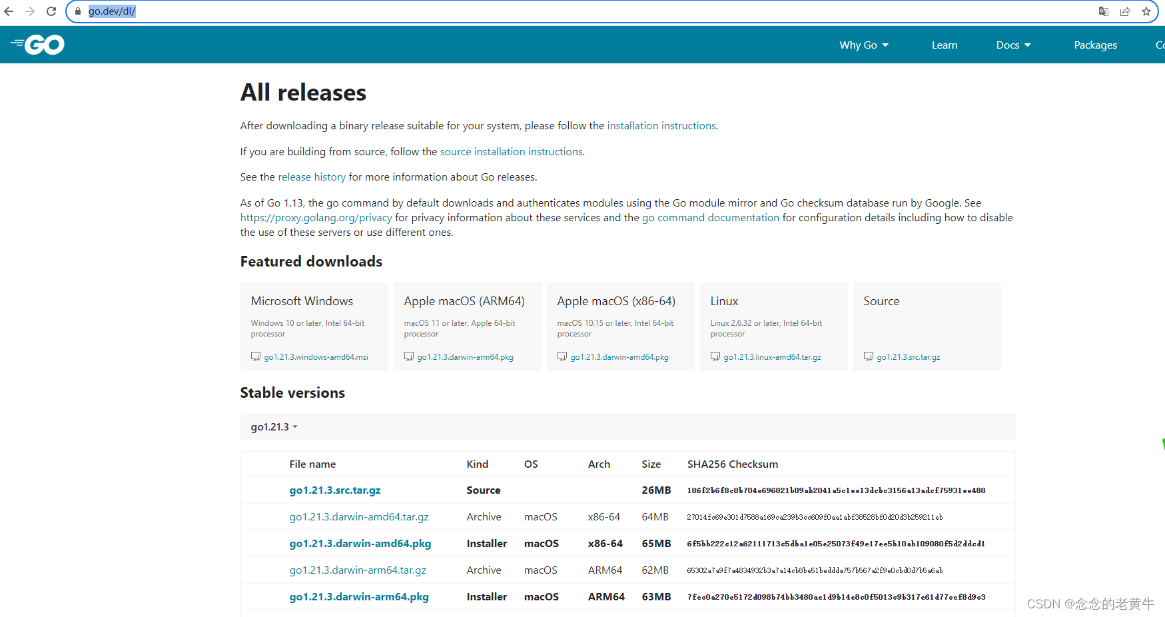Image resolution: width=1165 pixels, height=617 pixels.
Task: Click the checksum starting with 6f5bb222c12a
Action: [x=836, y=544]
